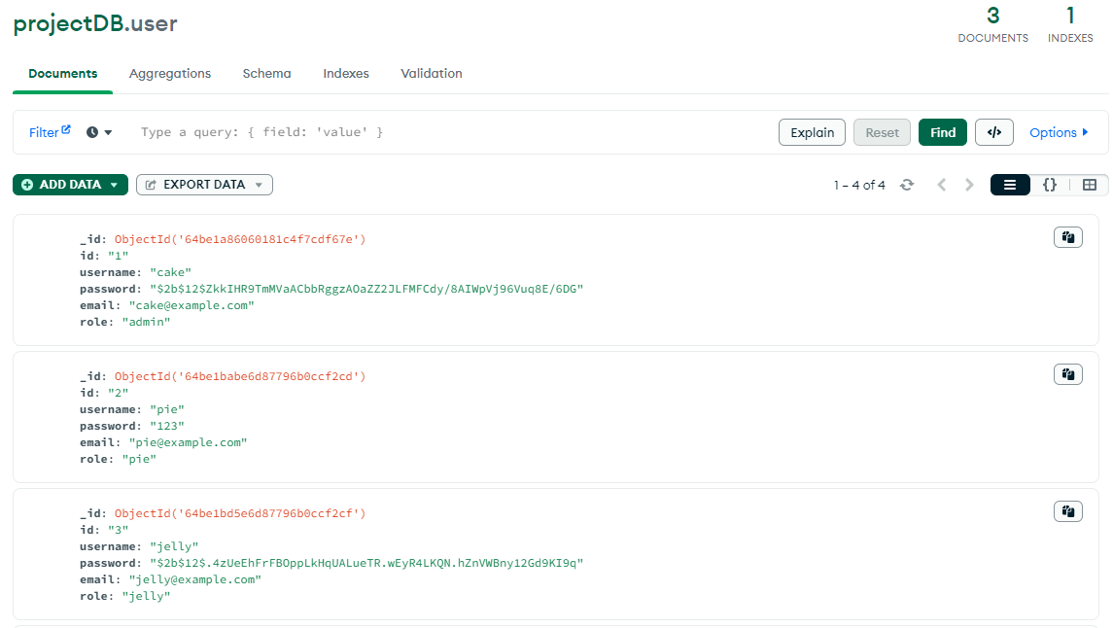
Task: Copy the cake user document
Action: click(1067, 237)
